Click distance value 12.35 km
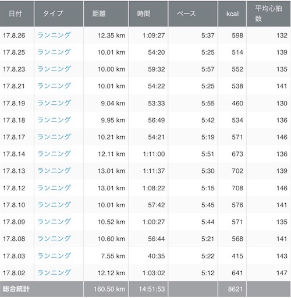Viewport: 291px width, 298px height. point(111,36)
